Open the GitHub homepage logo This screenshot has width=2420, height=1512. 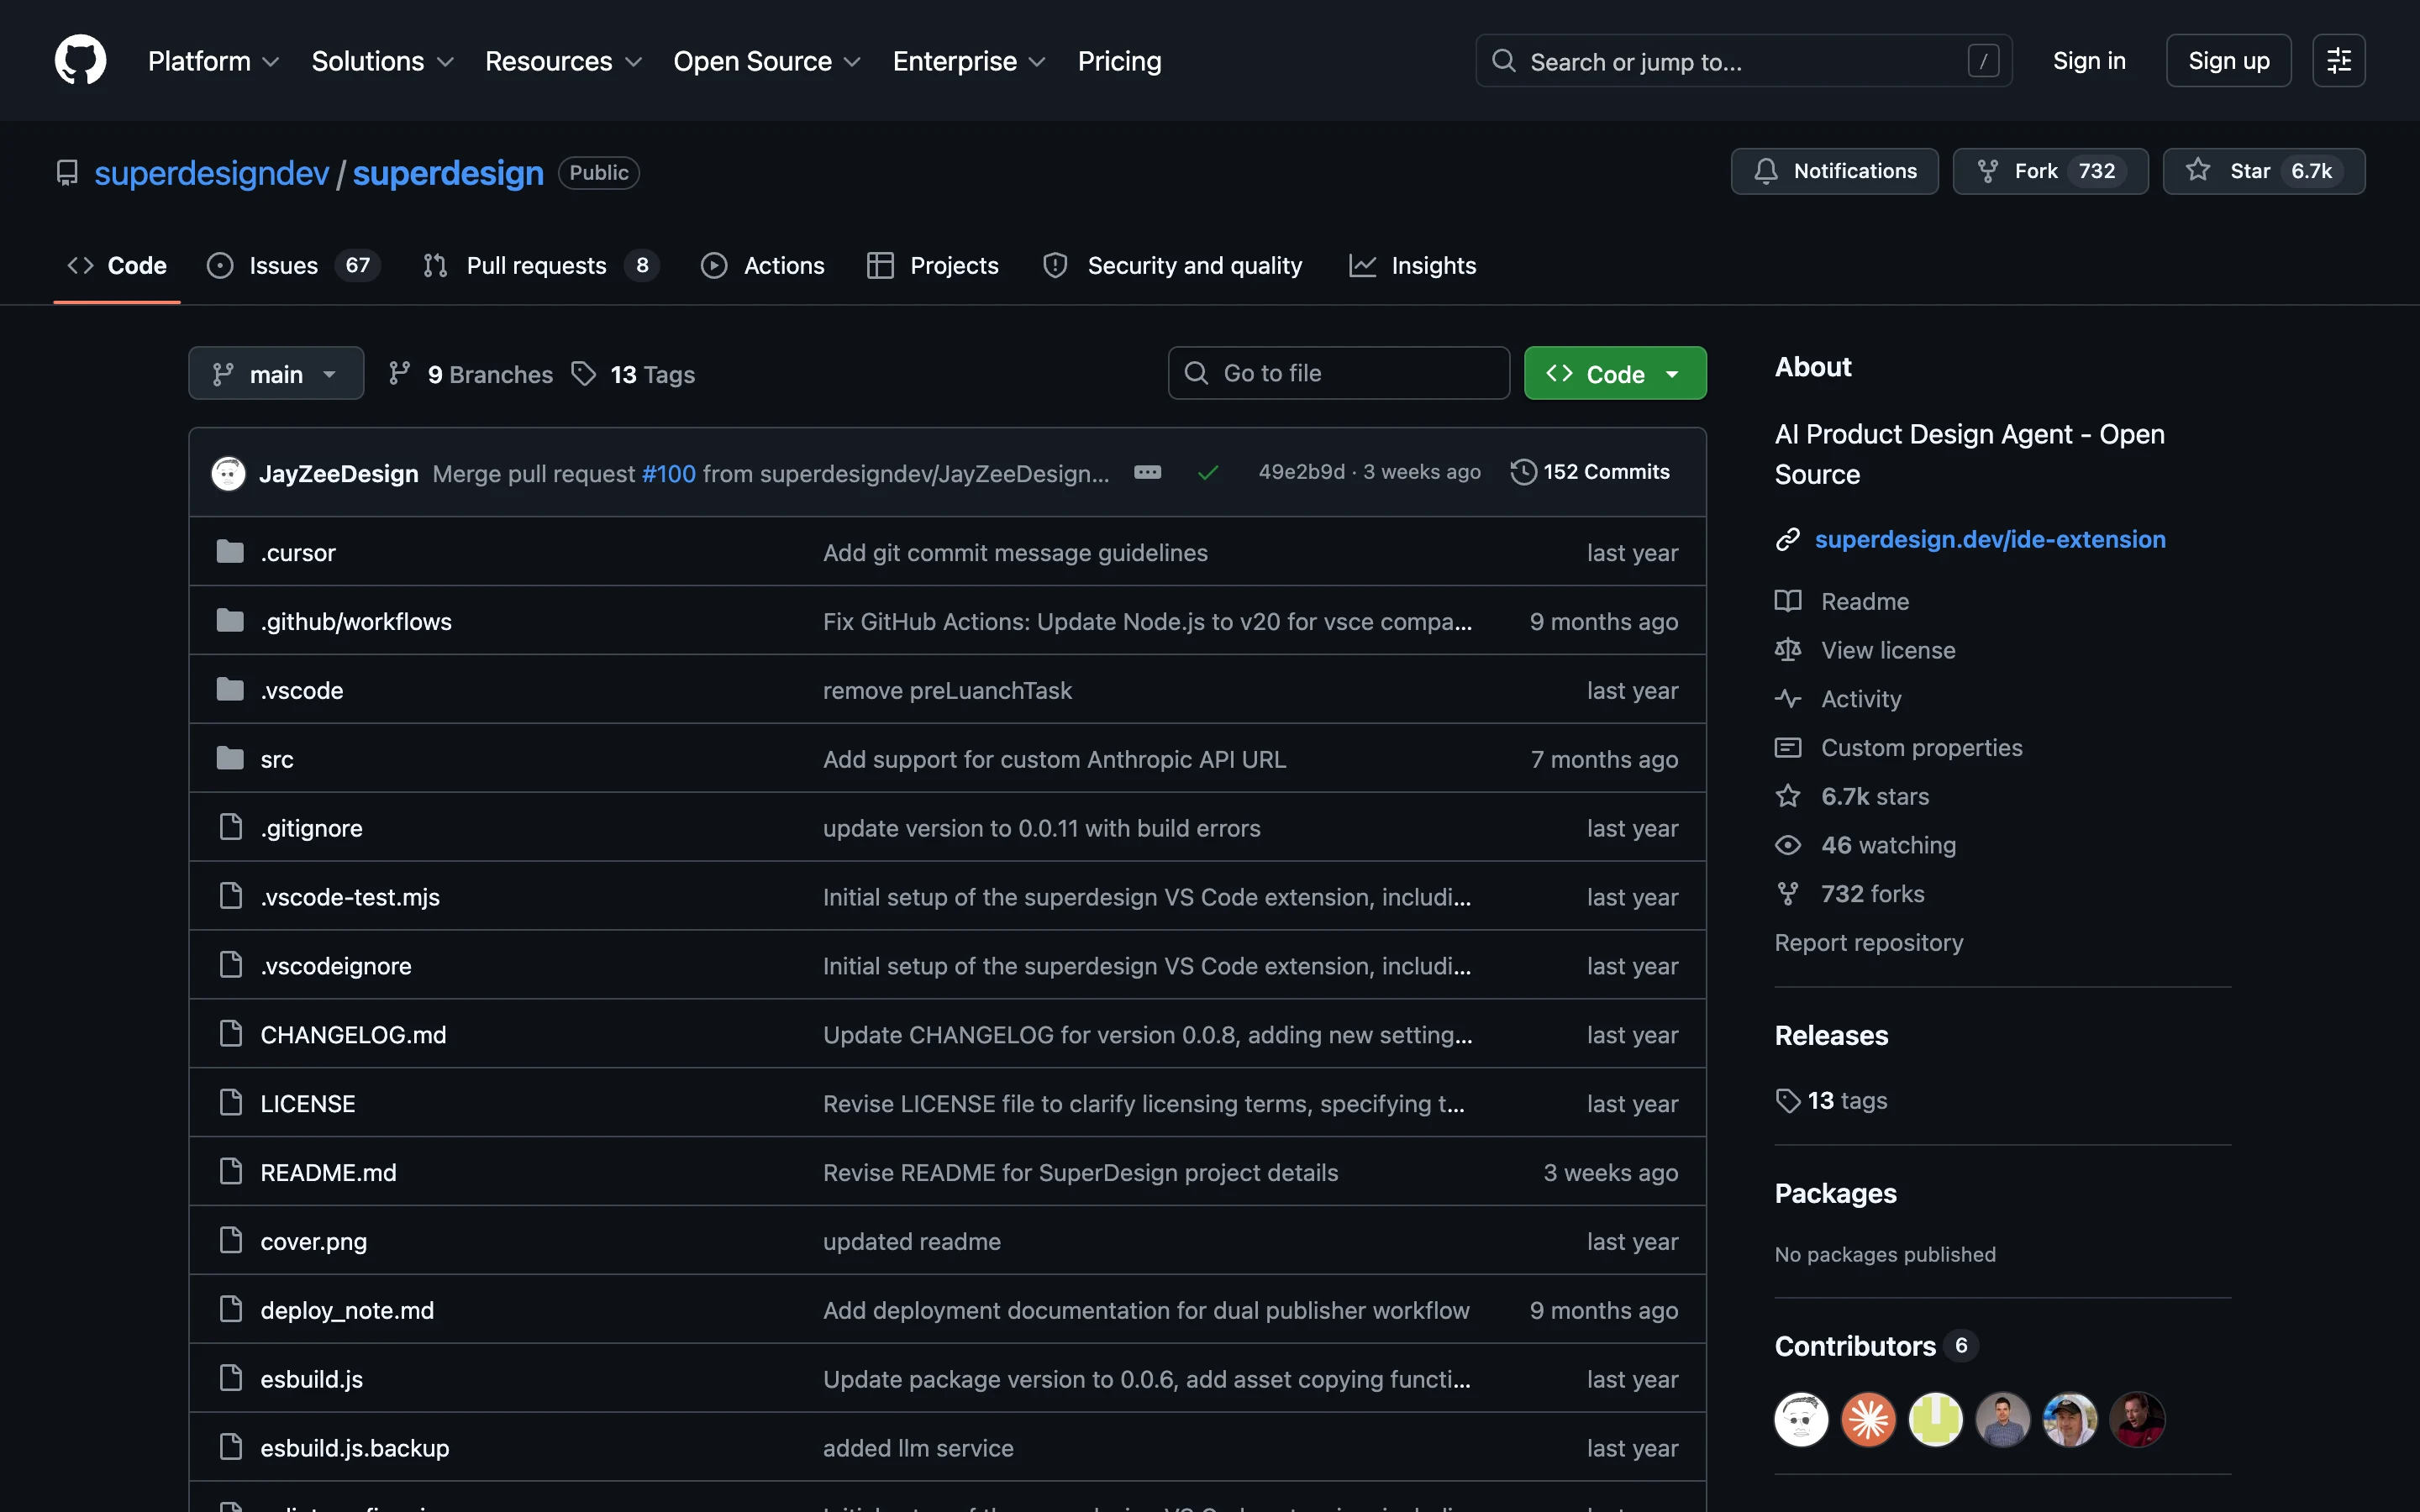[x=80, y=60]
